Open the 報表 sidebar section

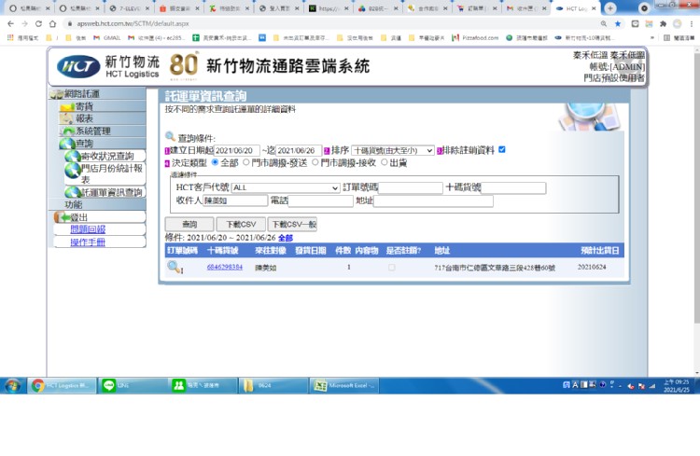[x=103, y=118]
